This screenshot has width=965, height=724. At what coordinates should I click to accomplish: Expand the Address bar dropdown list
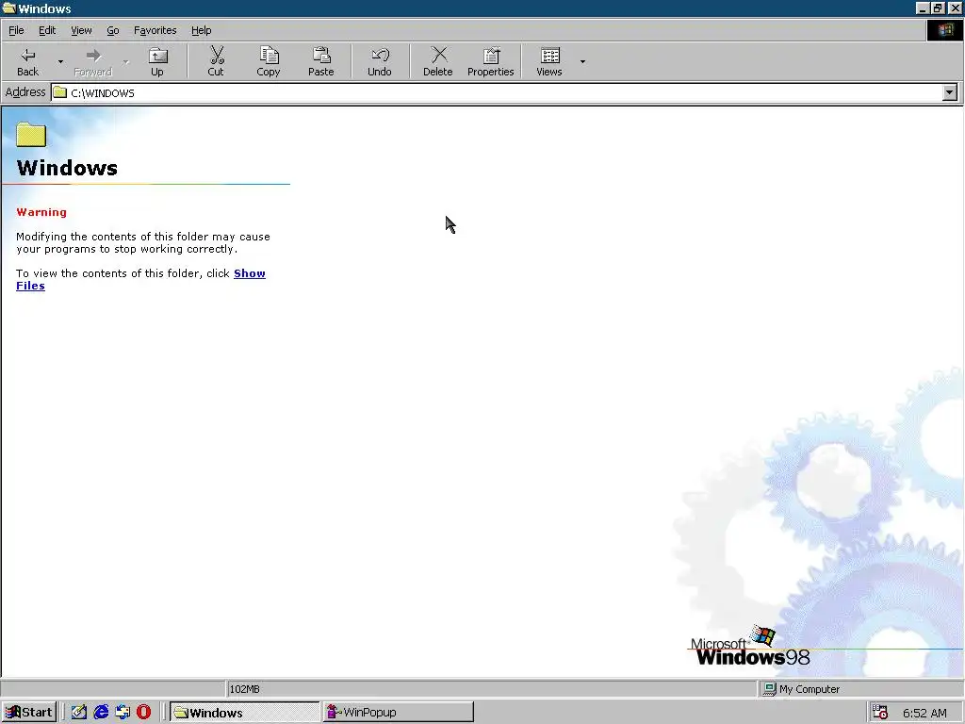[x=950, y=93]
